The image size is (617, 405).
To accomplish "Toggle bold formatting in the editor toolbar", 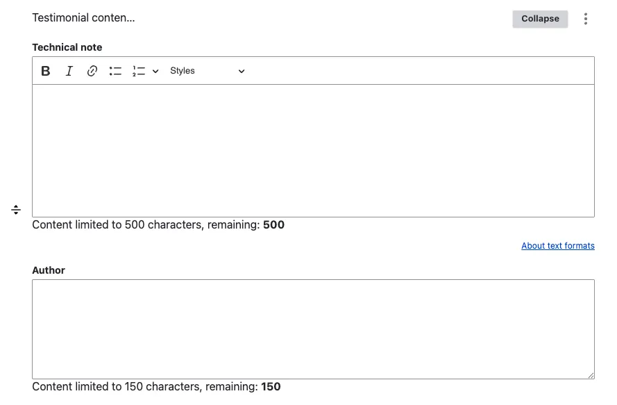I will click(x=46, y=71).
